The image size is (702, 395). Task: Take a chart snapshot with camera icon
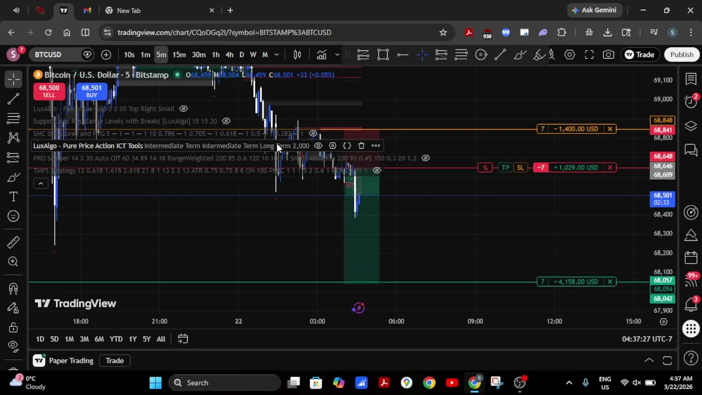coord(608,54)
